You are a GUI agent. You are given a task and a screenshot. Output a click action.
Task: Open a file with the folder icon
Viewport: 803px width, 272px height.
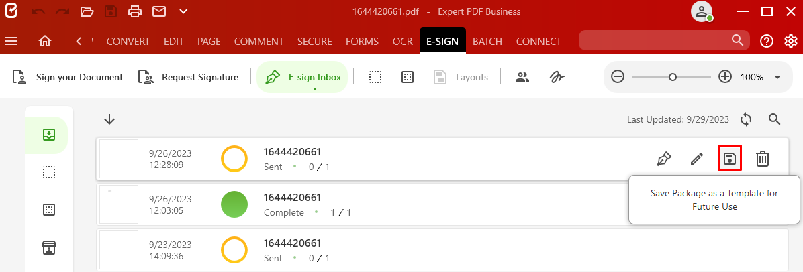pyautogui.click(x=87, y=11)
